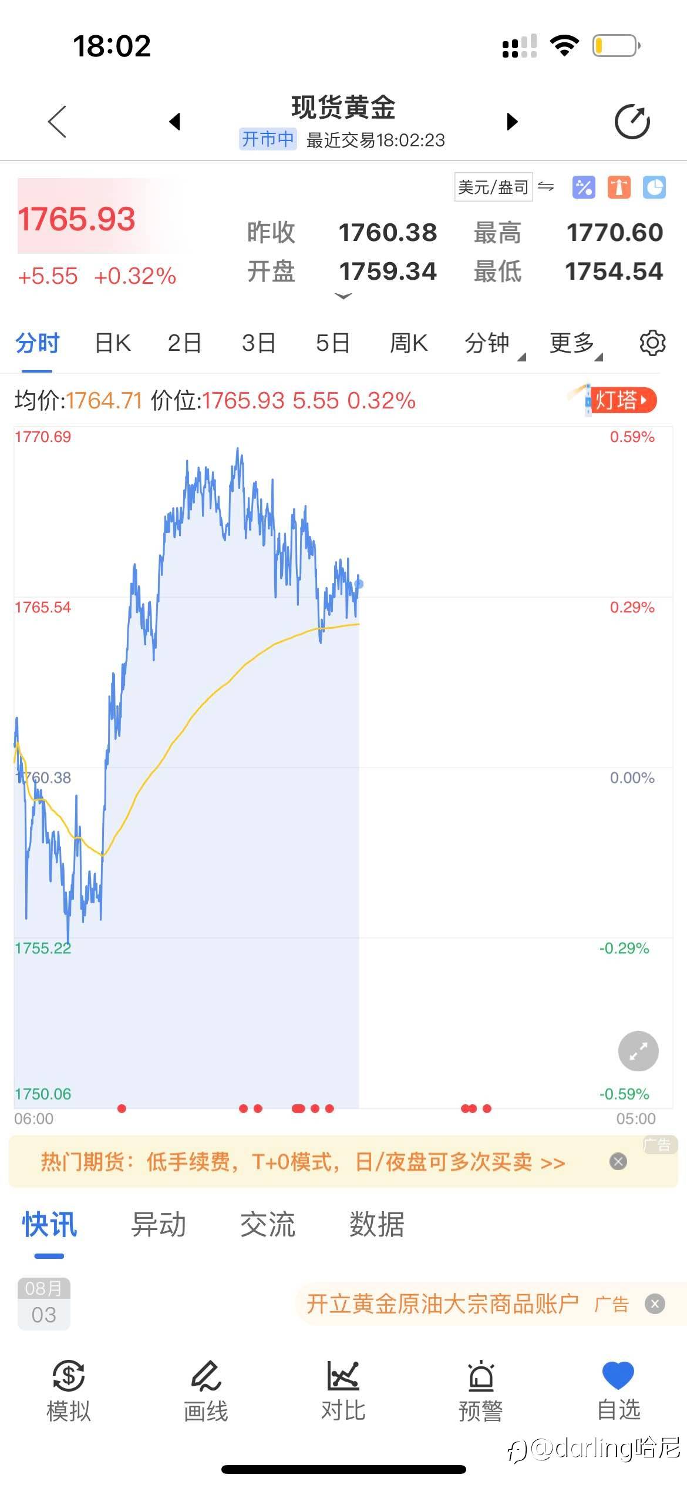Open chart settings gear
The width and height of the screenshot is (687, 1488).
tap(652, 343)
